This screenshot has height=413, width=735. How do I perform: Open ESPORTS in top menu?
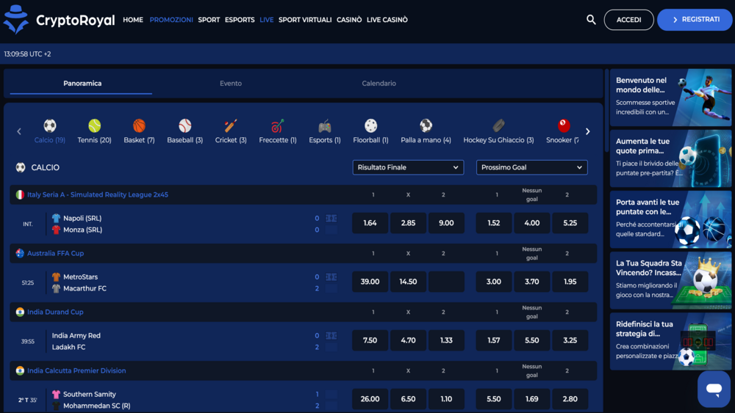point(240,20)
